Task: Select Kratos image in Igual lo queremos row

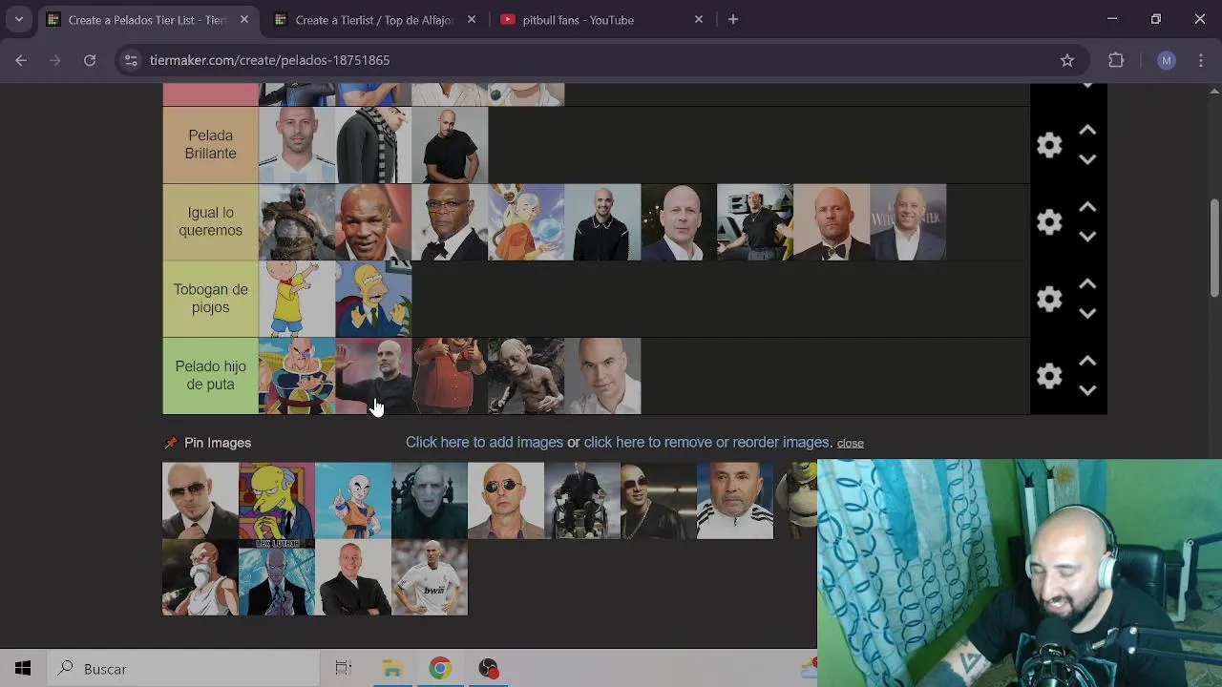Action: (x=297, y=222)
